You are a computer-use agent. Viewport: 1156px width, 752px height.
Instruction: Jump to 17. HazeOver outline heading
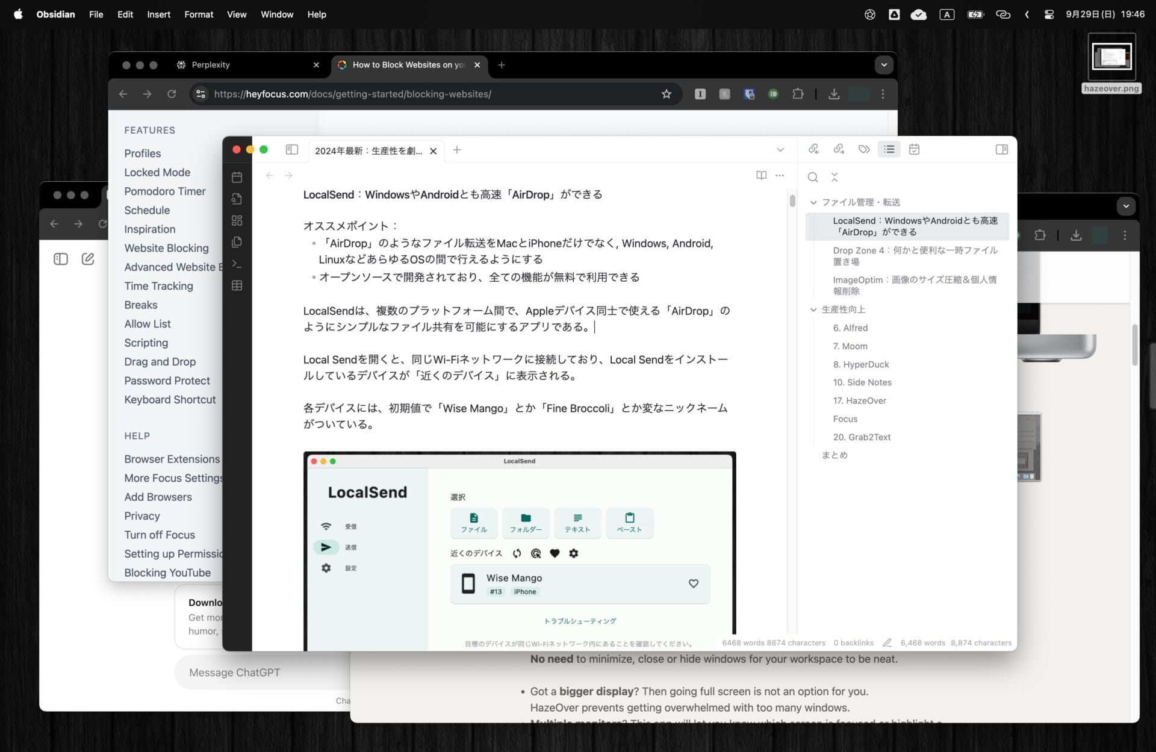(859, 400)
